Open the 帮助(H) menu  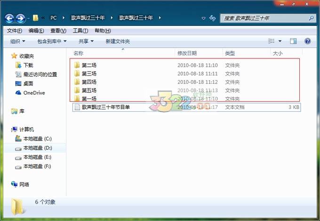pos(103,31)
